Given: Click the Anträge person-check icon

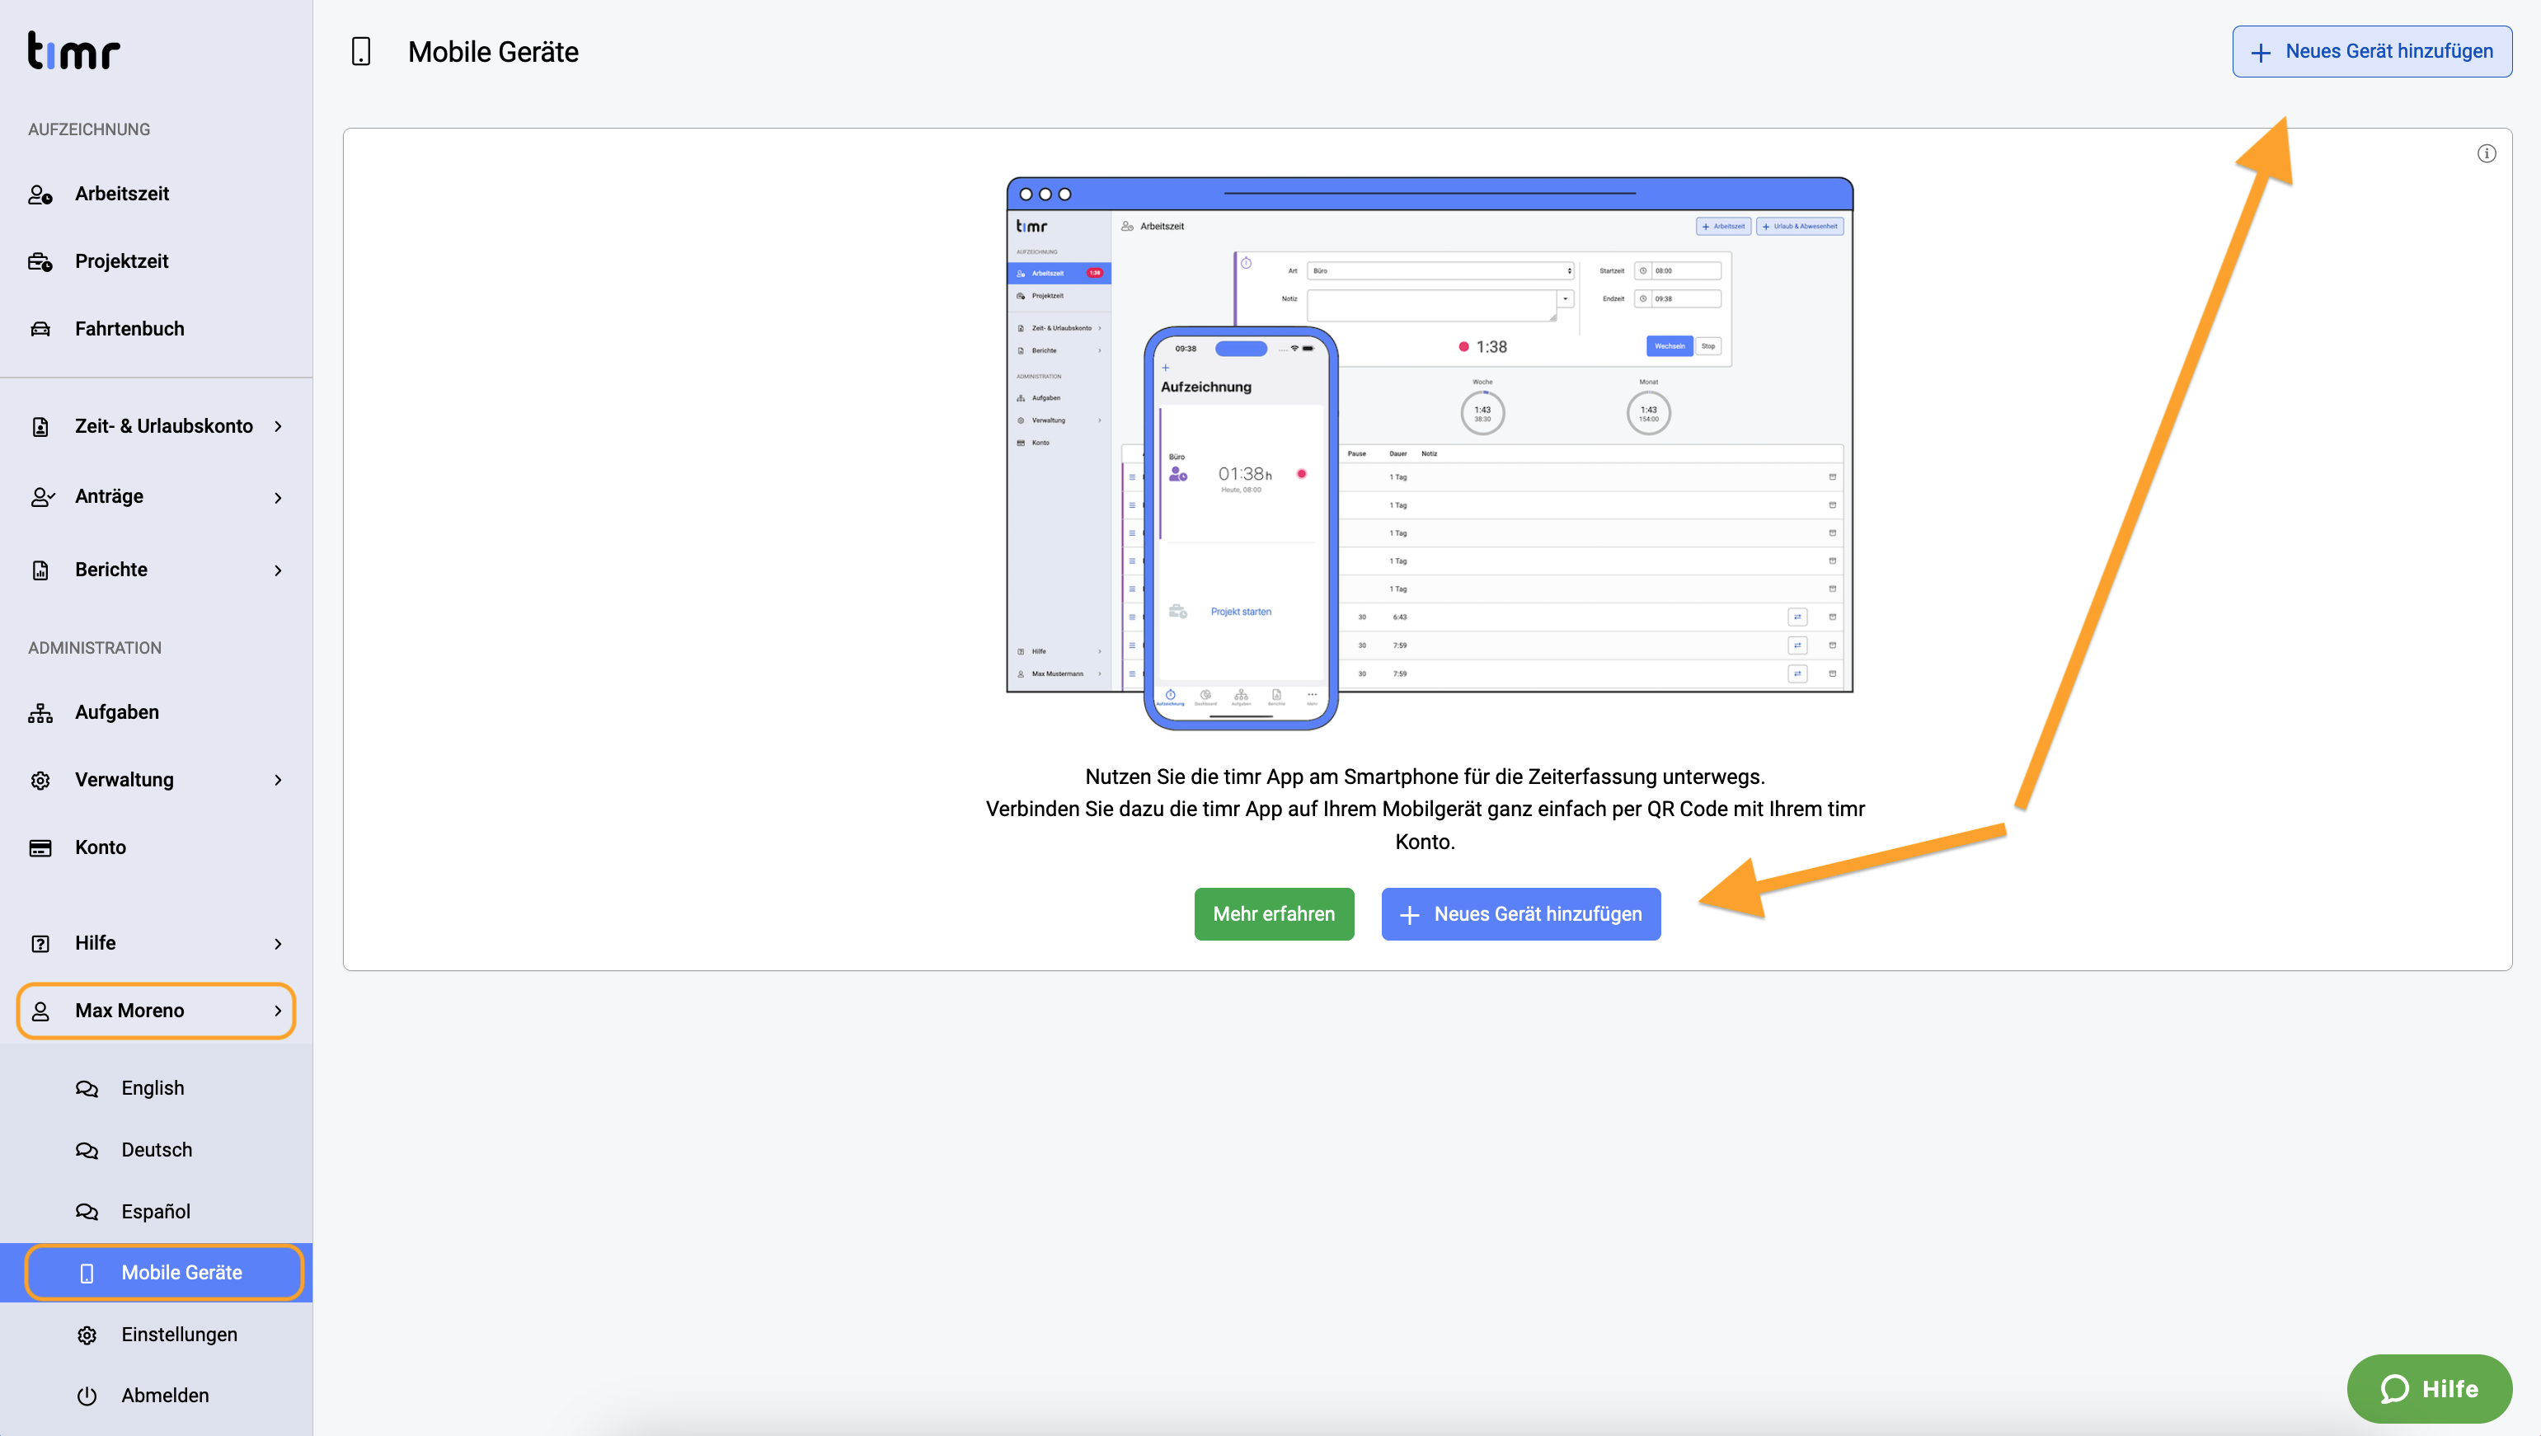Looking at the screenshot, I should coord(42,497).
